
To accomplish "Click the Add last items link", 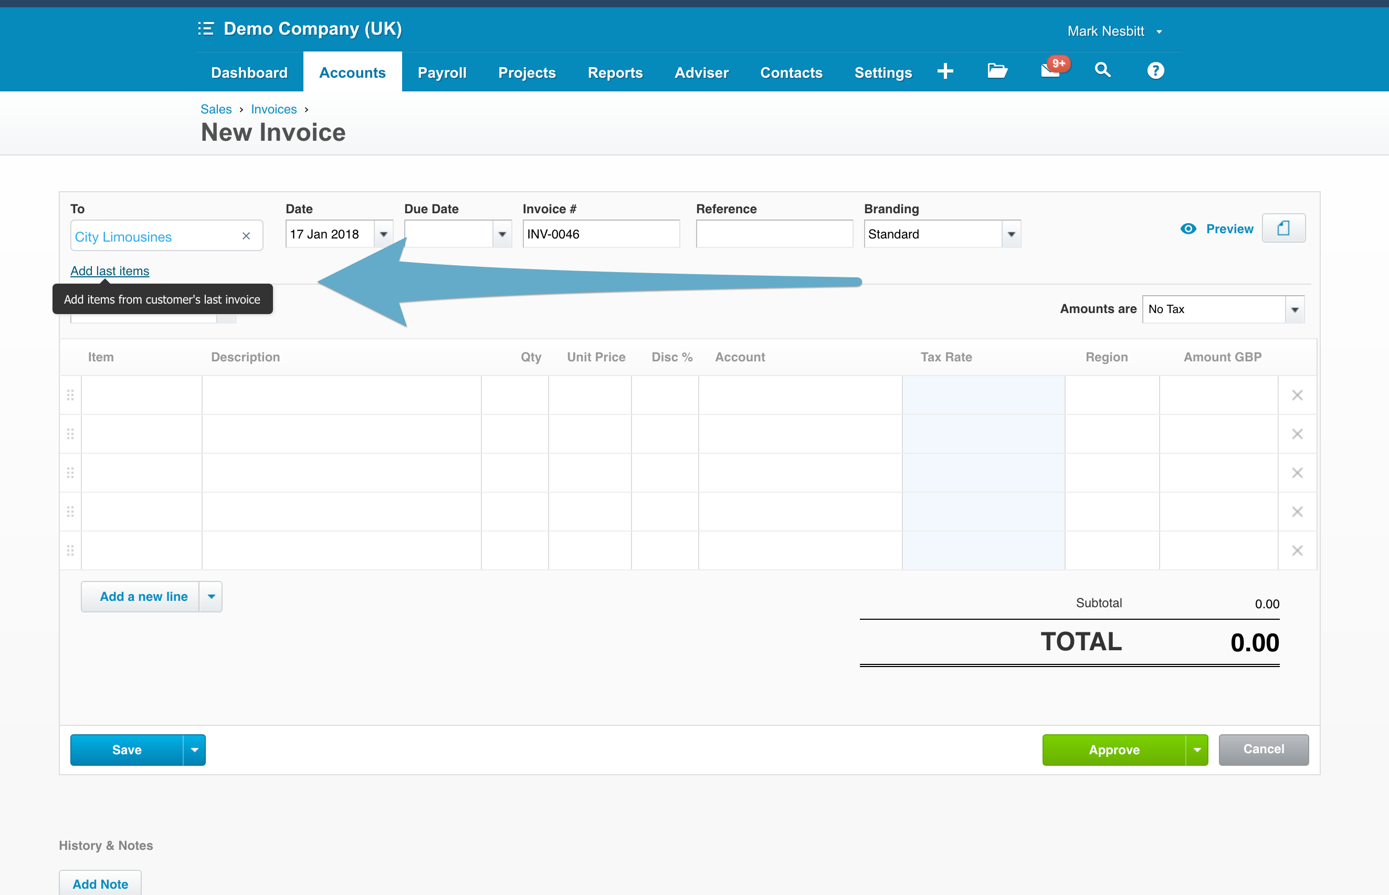I will tap(109, 271).
